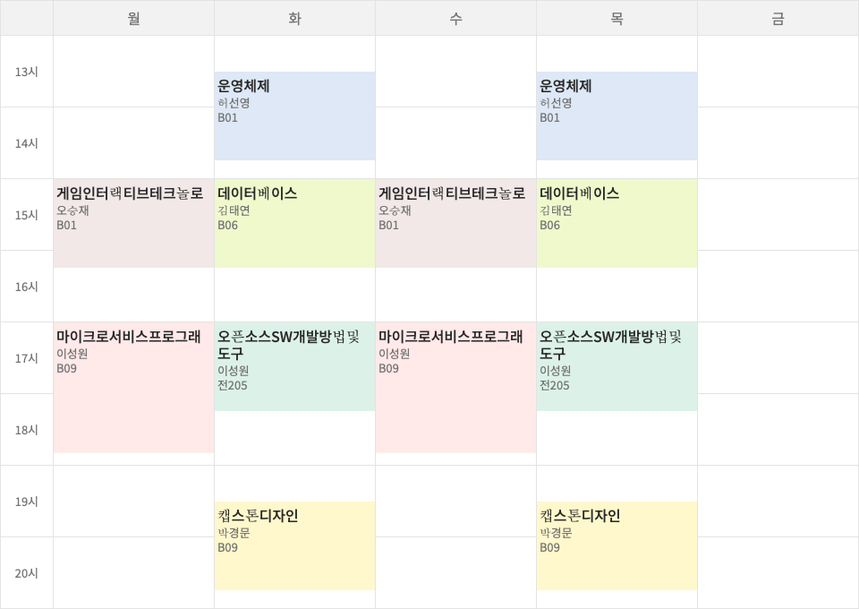Viewport: 859px width, 609px height.
Task: Open Wednesday's 게임인터랙티브테크놀로 class block
Action: 455,223
